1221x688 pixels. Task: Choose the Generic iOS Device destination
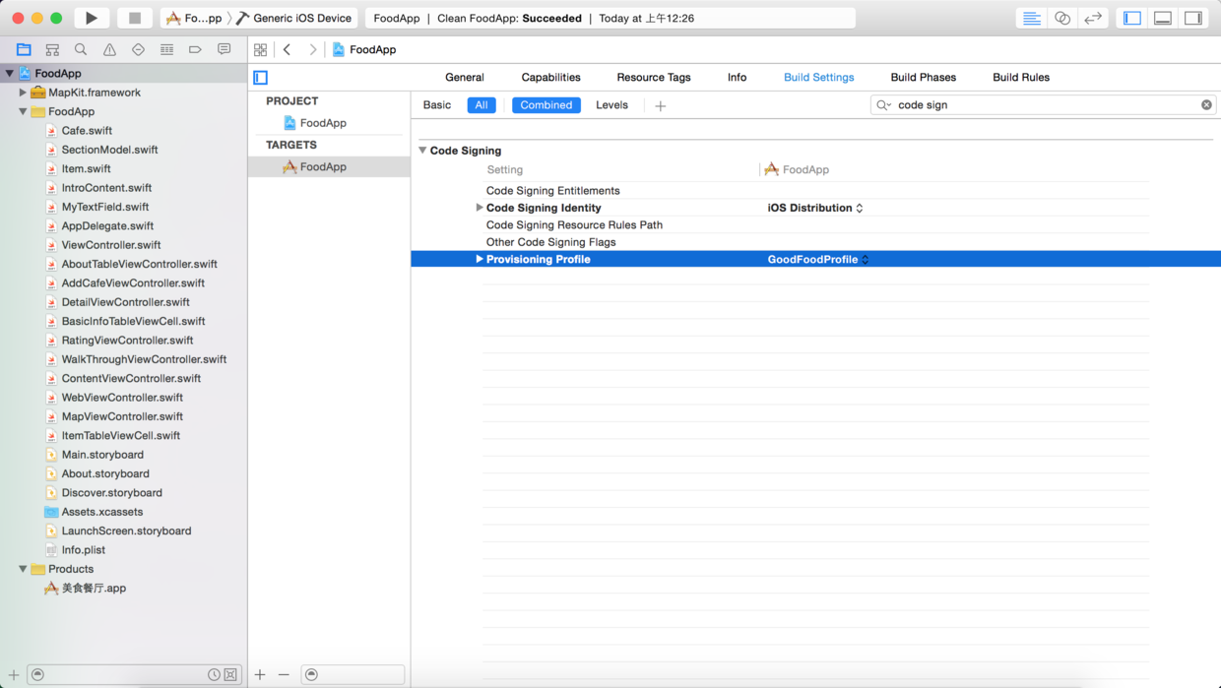294,18
